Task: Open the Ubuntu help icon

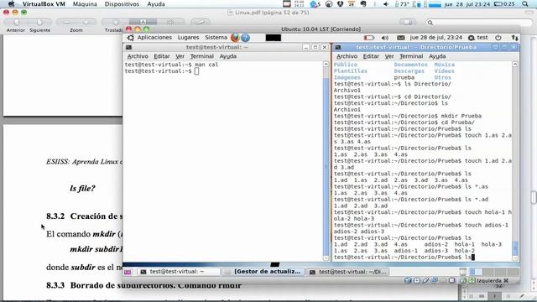Action: (x=245, y=38)
